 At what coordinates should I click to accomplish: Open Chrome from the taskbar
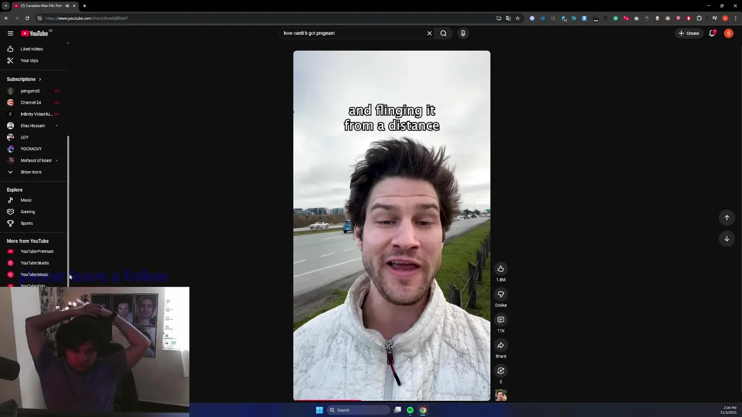point(423,410)
